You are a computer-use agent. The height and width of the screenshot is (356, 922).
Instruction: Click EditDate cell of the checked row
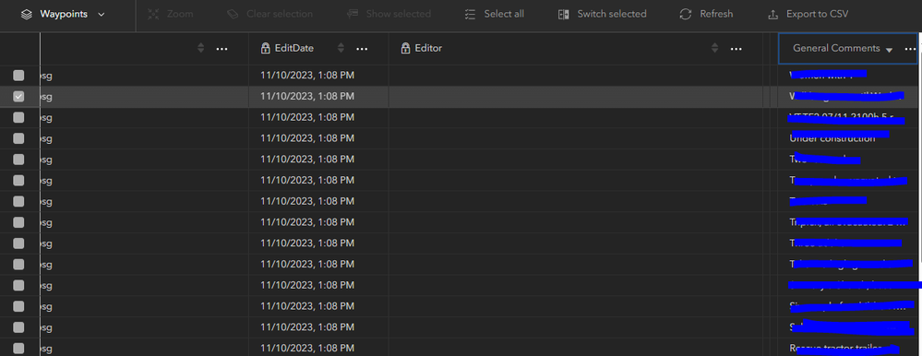pos(318,96)
